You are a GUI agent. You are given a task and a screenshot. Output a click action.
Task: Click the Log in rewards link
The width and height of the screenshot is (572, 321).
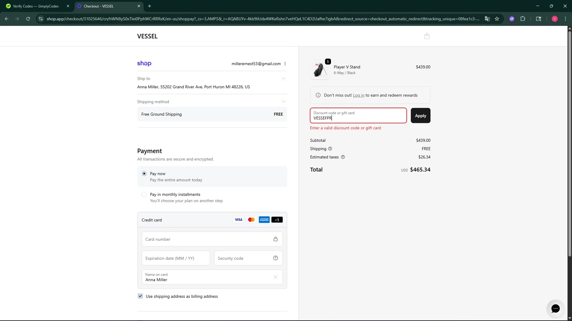pyautogui.click(x=358, y=95)
